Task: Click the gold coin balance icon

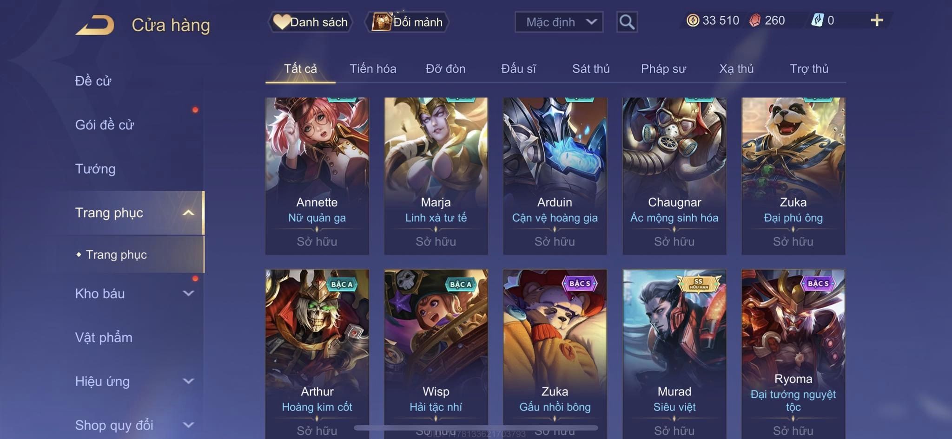Action: pyautogui.click(x=693, y=20)
